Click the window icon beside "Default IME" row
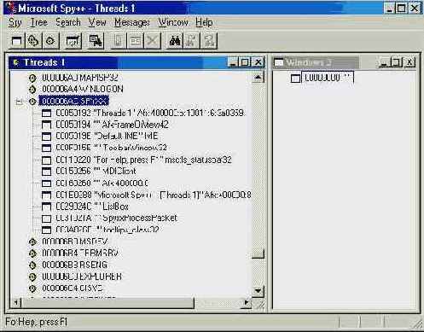424x332 pixels. (x=46, y=137)
